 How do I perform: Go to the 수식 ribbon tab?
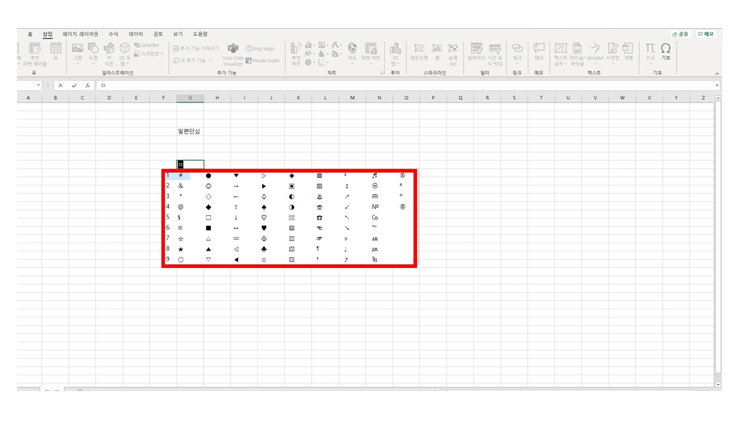113,34
